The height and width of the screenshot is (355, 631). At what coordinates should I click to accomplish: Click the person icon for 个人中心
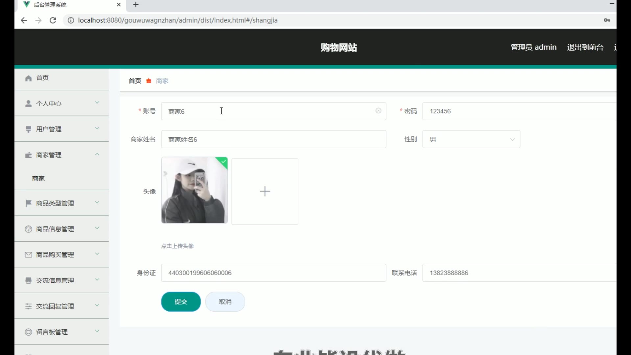pyautogui.click(x=29, y=104)
